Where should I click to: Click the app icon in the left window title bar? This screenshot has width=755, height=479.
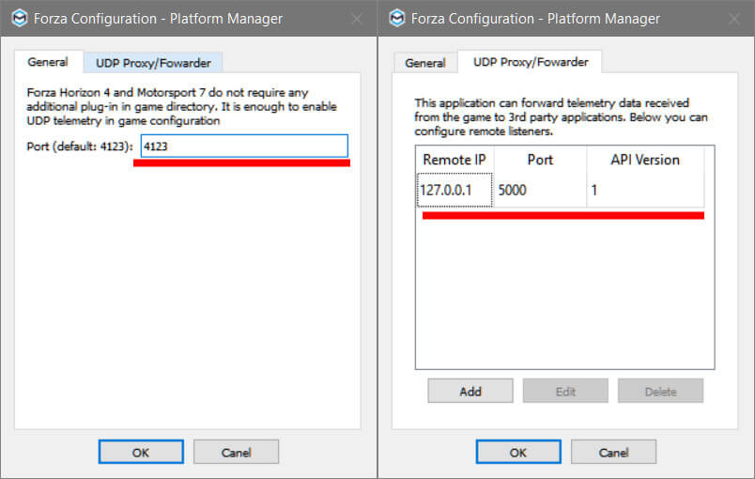click(x=20, y=18)
